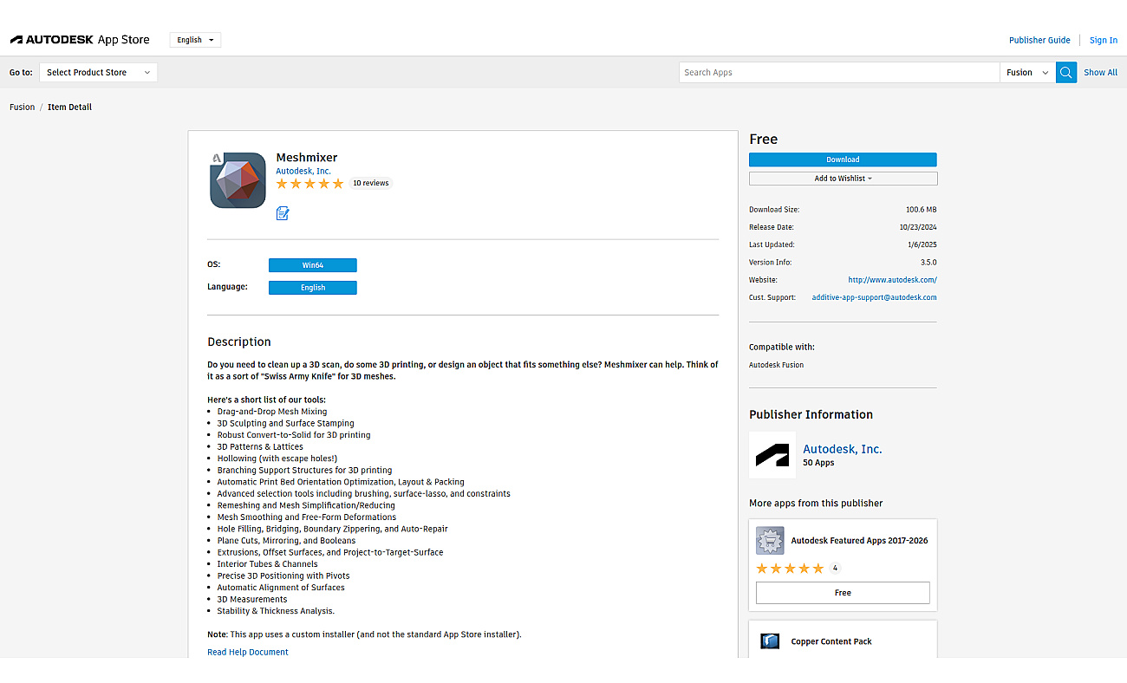Open the English language dropdown in header
Screen dimensions: 1127x683
(x=195, y=40)
